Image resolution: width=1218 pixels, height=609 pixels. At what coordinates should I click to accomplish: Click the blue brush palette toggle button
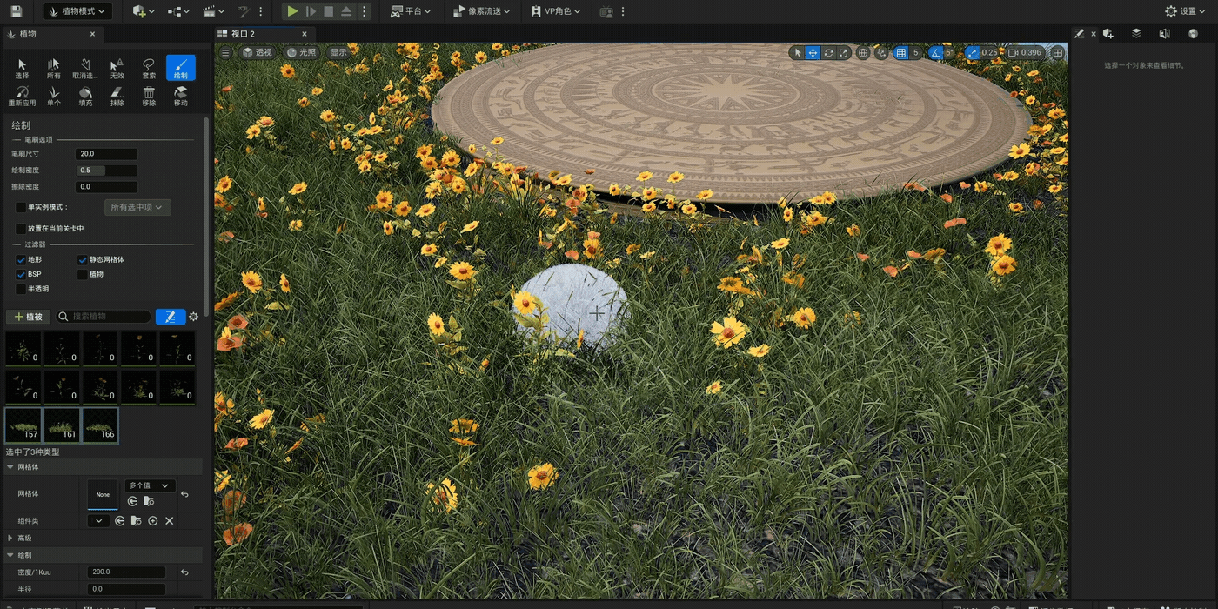tap(171, 317)
